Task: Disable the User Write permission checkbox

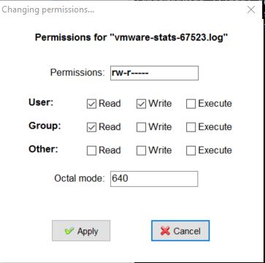Action: (x=141, y=104)
